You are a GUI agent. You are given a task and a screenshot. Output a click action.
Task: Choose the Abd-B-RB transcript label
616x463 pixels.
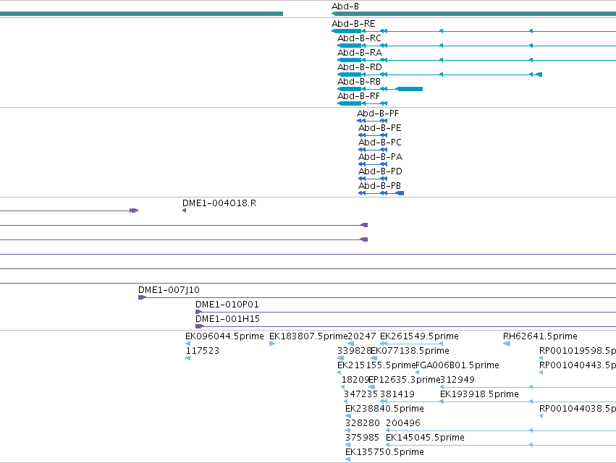tap(359, 82)
